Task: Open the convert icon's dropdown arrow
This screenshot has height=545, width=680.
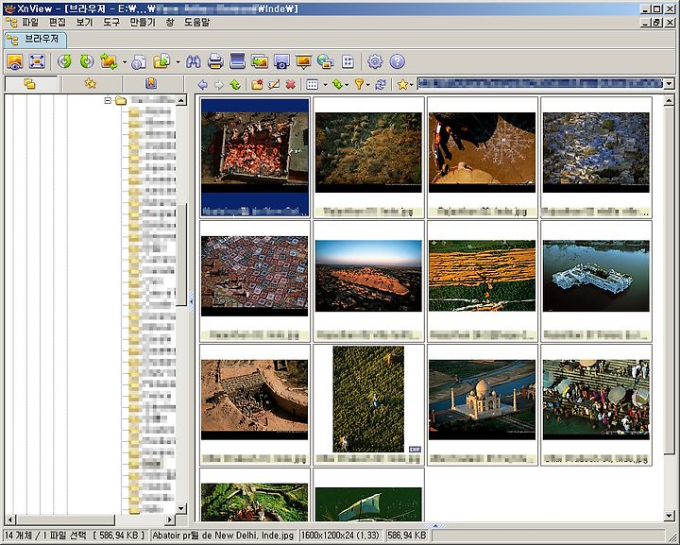Action: [125, 62]
